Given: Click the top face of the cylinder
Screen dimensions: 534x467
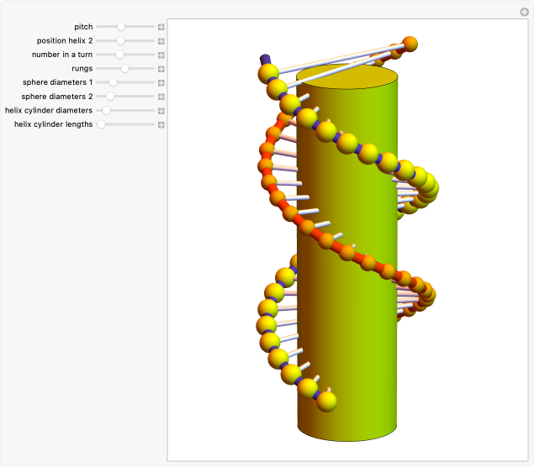Looking at the screenshot, I should coord(346,77).
